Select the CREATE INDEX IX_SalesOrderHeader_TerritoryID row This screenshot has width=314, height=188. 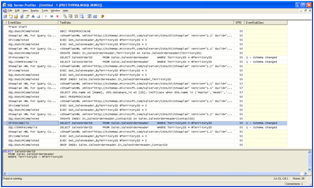(145, 53)
